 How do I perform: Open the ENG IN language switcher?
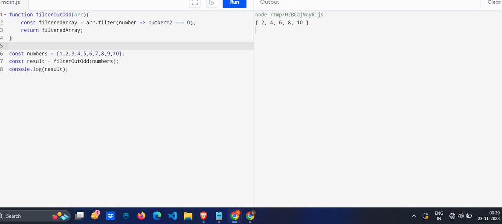[439, 216]
